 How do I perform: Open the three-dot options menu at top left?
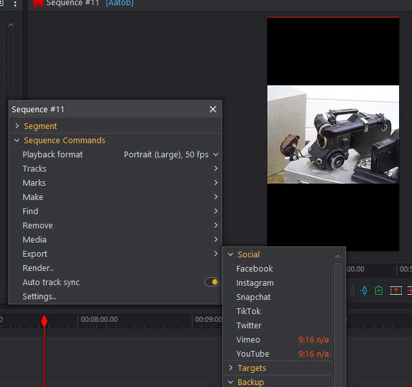pyautogui.click(x=15, y=4)
